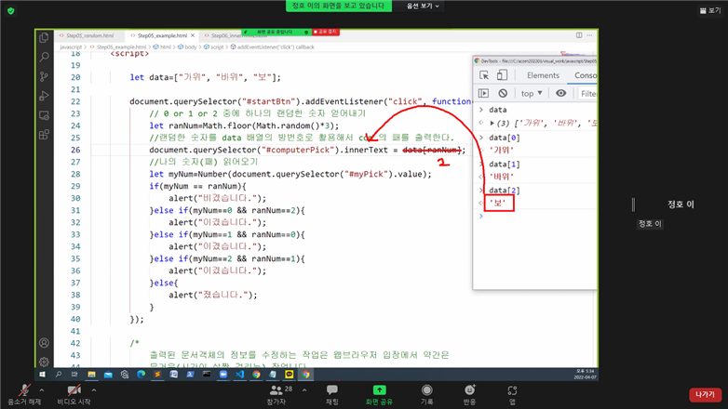Screen dimensions: 728x409
Task: Switch to DevTools Elements tab
Action: [543, 75]
